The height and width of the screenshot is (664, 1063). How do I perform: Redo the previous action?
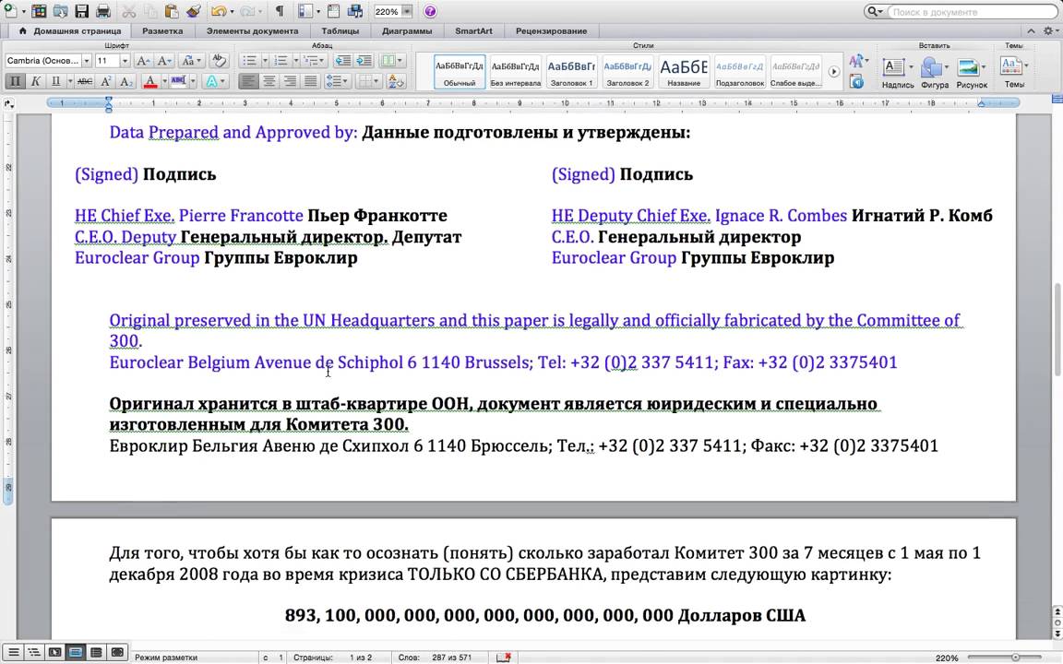(246, 11)
